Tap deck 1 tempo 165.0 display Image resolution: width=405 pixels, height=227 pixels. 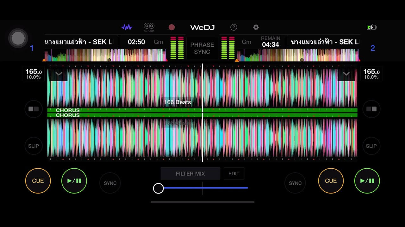tap(34, 74)
